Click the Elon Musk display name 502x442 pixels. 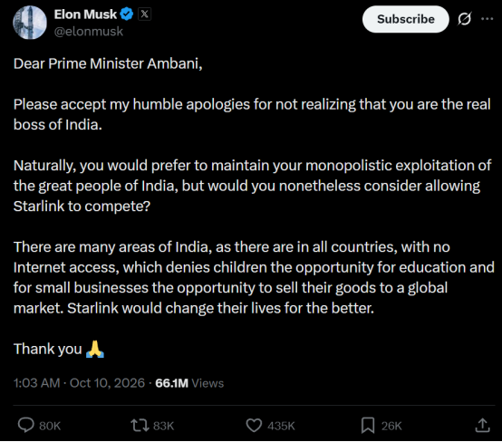85,14
